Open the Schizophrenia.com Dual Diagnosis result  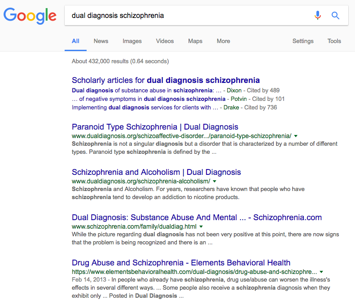click(x=197, y=217)
